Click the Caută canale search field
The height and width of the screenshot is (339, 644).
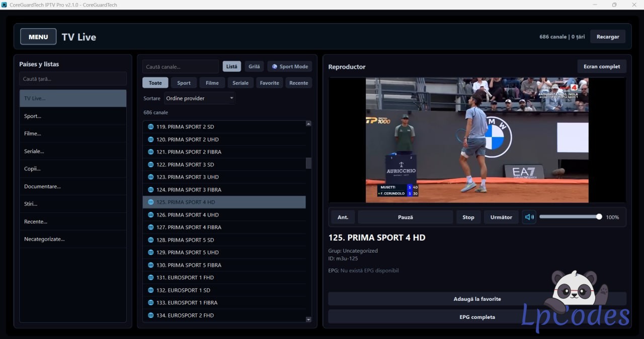181,66
